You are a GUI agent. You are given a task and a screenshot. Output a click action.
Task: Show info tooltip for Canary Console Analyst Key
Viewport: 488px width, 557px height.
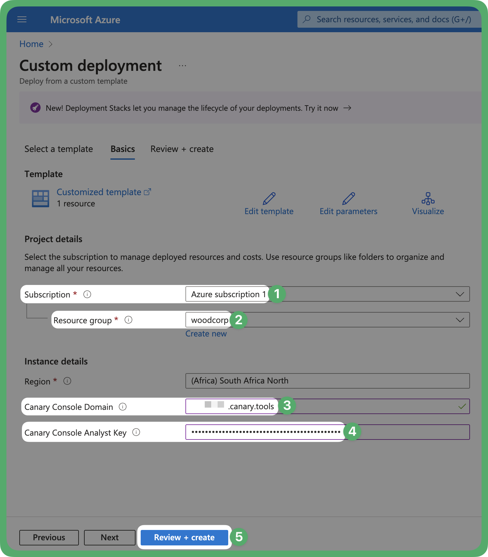(136, 432)
